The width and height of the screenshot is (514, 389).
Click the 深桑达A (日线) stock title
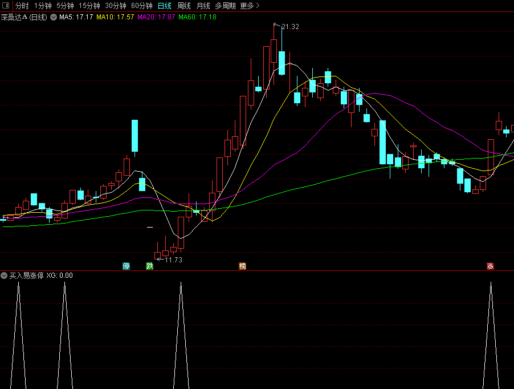pos(24,17)
